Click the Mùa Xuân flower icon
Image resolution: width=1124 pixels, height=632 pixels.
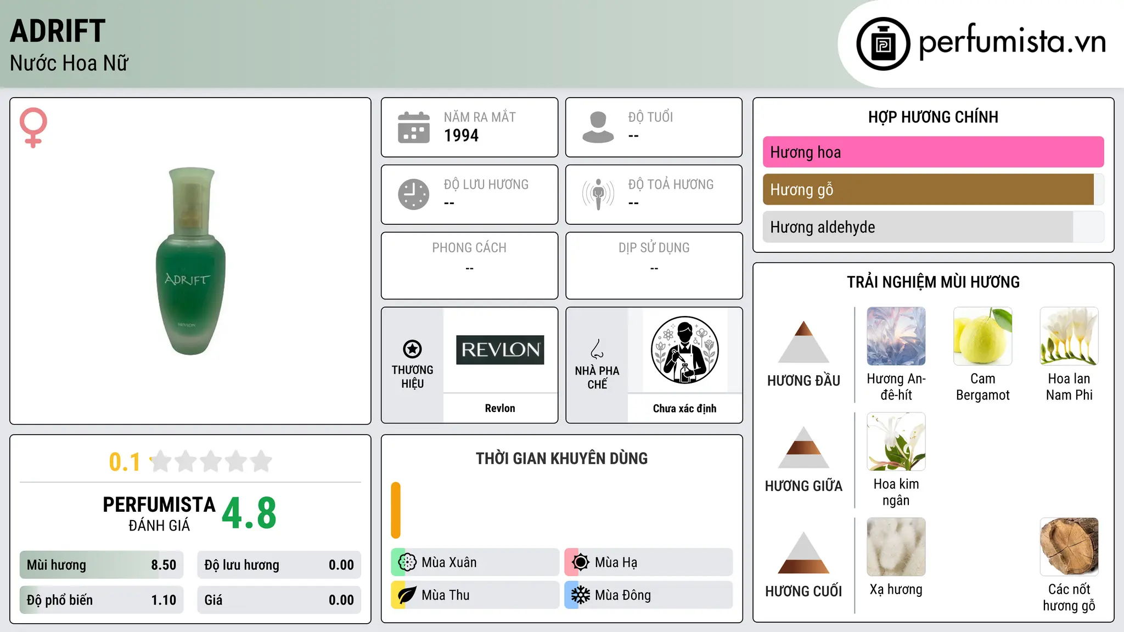(407, 562)
